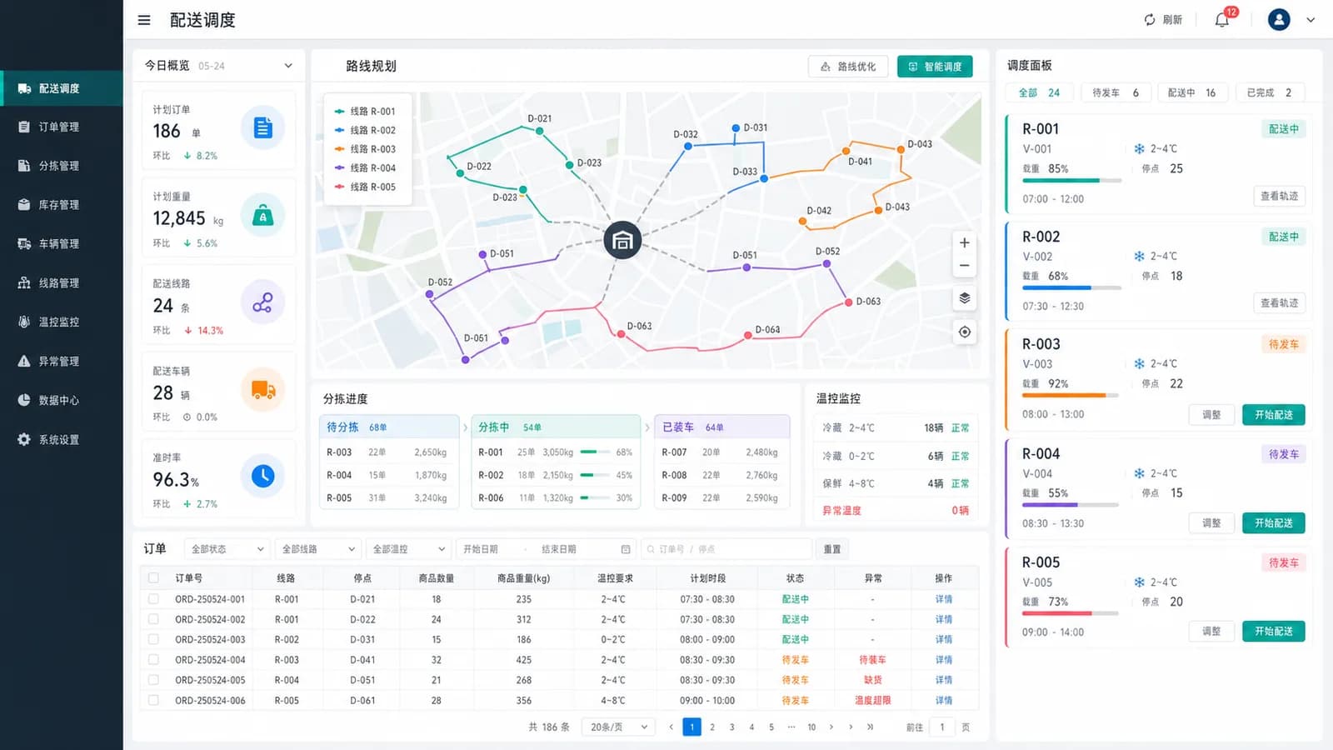This screenshot has height=750, width=1333.
Task: Open 分拣管理 in sidebar
Action: (62, 166)
